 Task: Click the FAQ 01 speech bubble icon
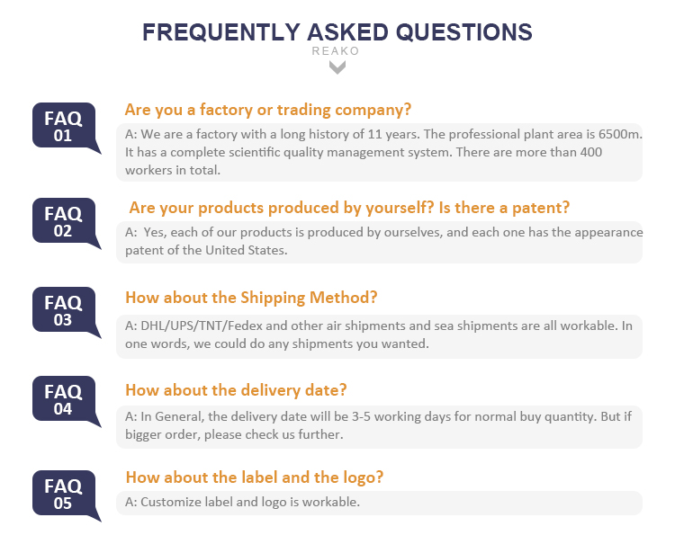67,128
